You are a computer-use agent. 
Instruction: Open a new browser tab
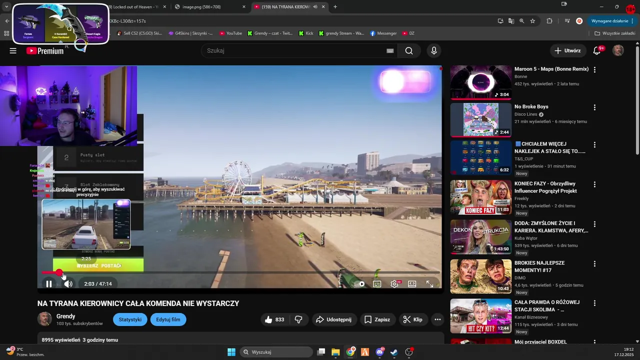(335, 7)
